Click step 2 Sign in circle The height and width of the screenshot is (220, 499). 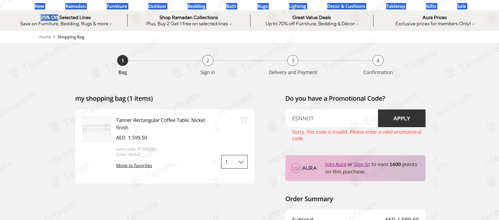(208, 60)
